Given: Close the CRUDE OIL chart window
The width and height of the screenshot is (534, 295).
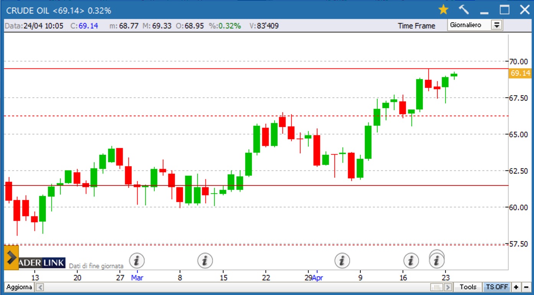Looking at the screenshot, I should tap(524, 10).
